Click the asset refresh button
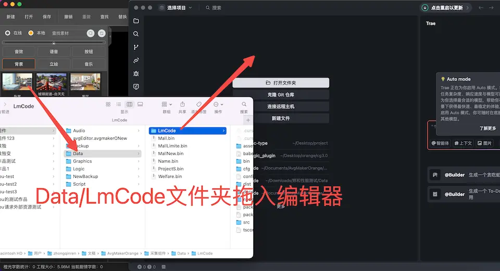The image size is (500, 271). point(102,33)
